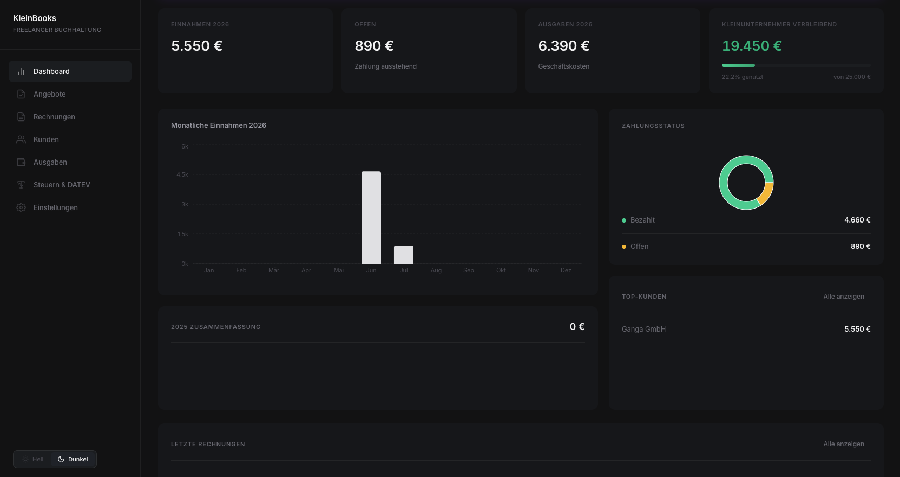Image resolution: width=900 pixels, height=477 pixels.
Task: Click Alle anzeigen in Top-Kunden
Action: [x=844, y=297]
